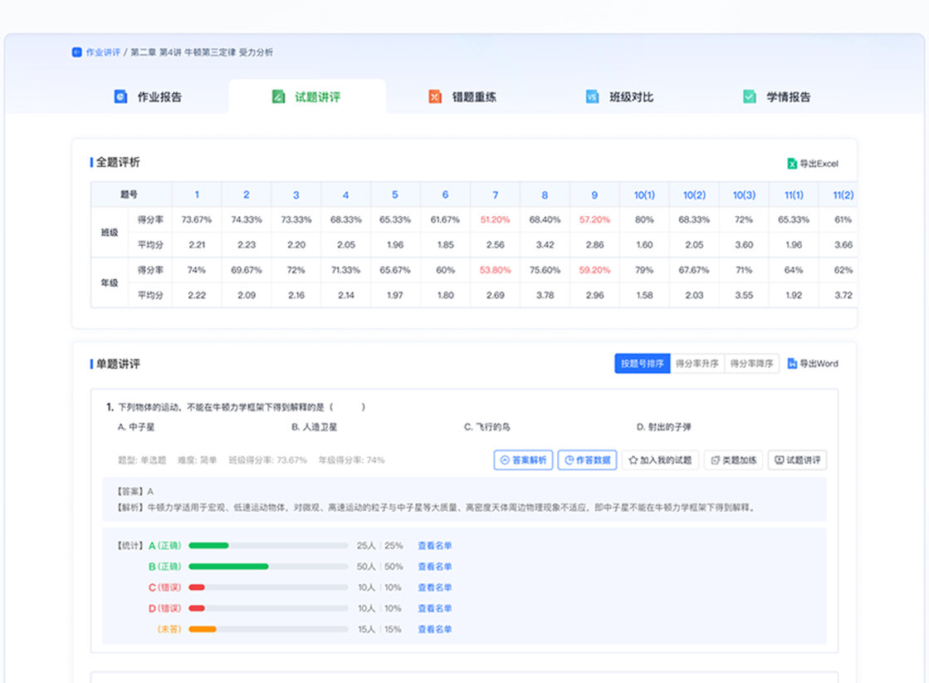Open 类题加练 for question 1
The image size is (929, 683).
point(733,460)
